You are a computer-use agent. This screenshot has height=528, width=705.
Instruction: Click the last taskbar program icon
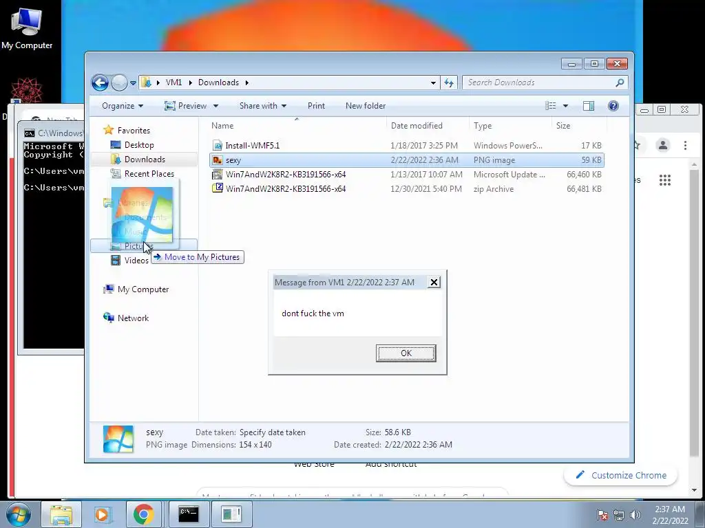click(231, 514)
